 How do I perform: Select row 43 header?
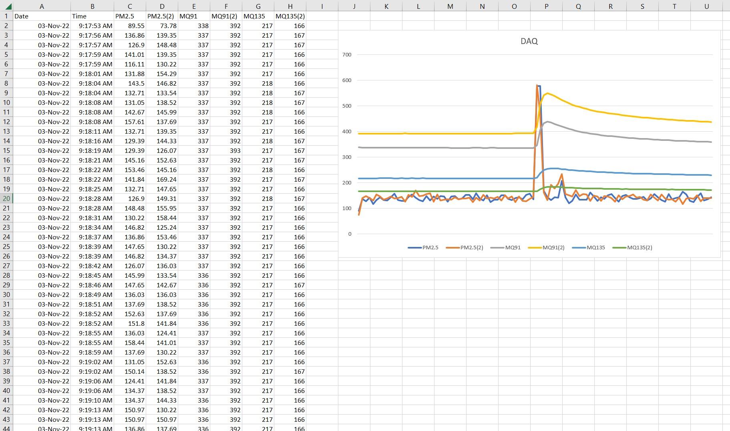6,419
